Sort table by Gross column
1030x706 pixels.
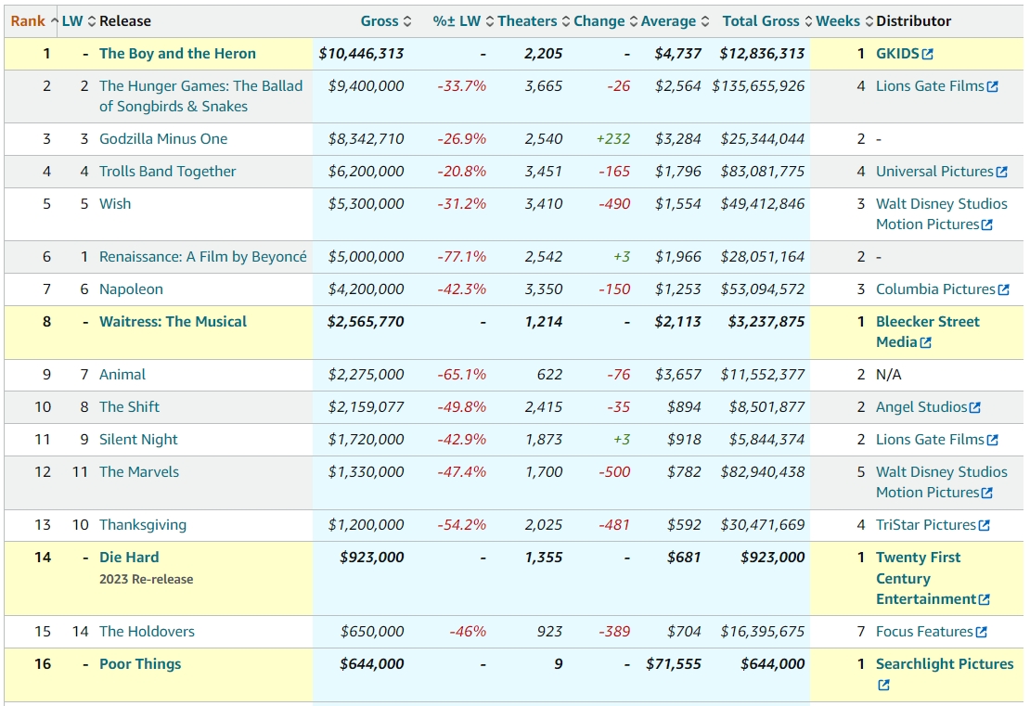click(386, 21)
